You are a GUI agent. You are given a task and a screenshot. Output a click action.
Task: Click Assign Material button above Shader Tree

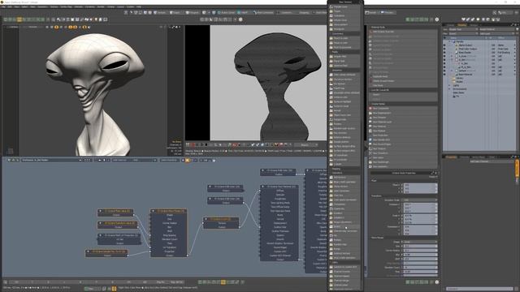coord(496,29)
